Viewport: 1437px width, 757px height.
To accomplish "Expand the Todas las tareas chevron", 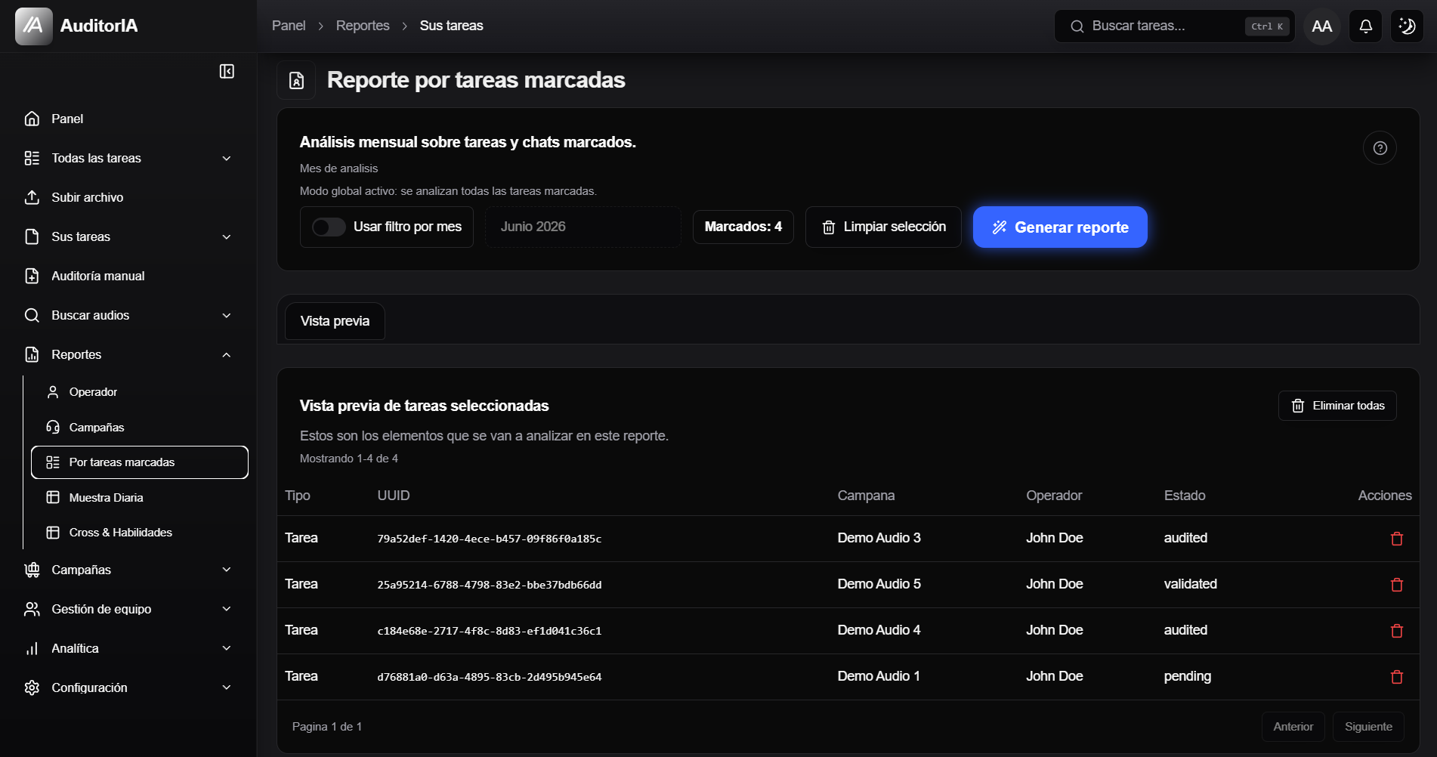I will (227, 158).
